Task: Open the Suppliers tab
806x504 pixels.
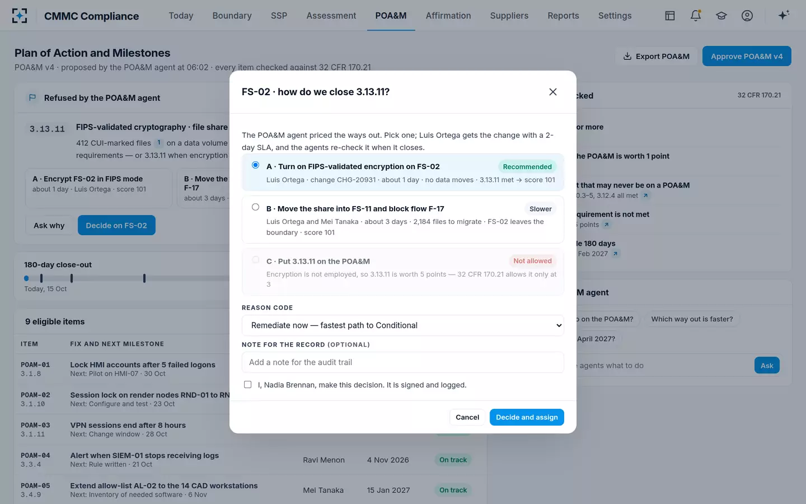Action: click(509, 16)
